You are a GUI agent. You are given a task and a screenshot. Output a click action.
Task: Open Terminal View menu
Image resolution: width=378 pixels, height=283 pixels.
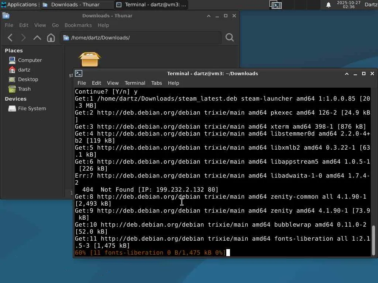(x=113, y=83)
